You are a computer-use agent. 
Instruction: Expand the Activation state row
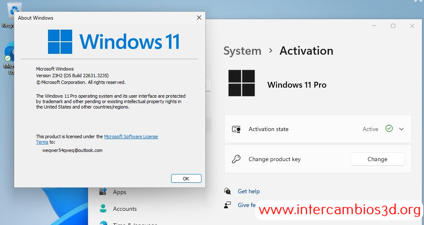[x=401, y=129]
